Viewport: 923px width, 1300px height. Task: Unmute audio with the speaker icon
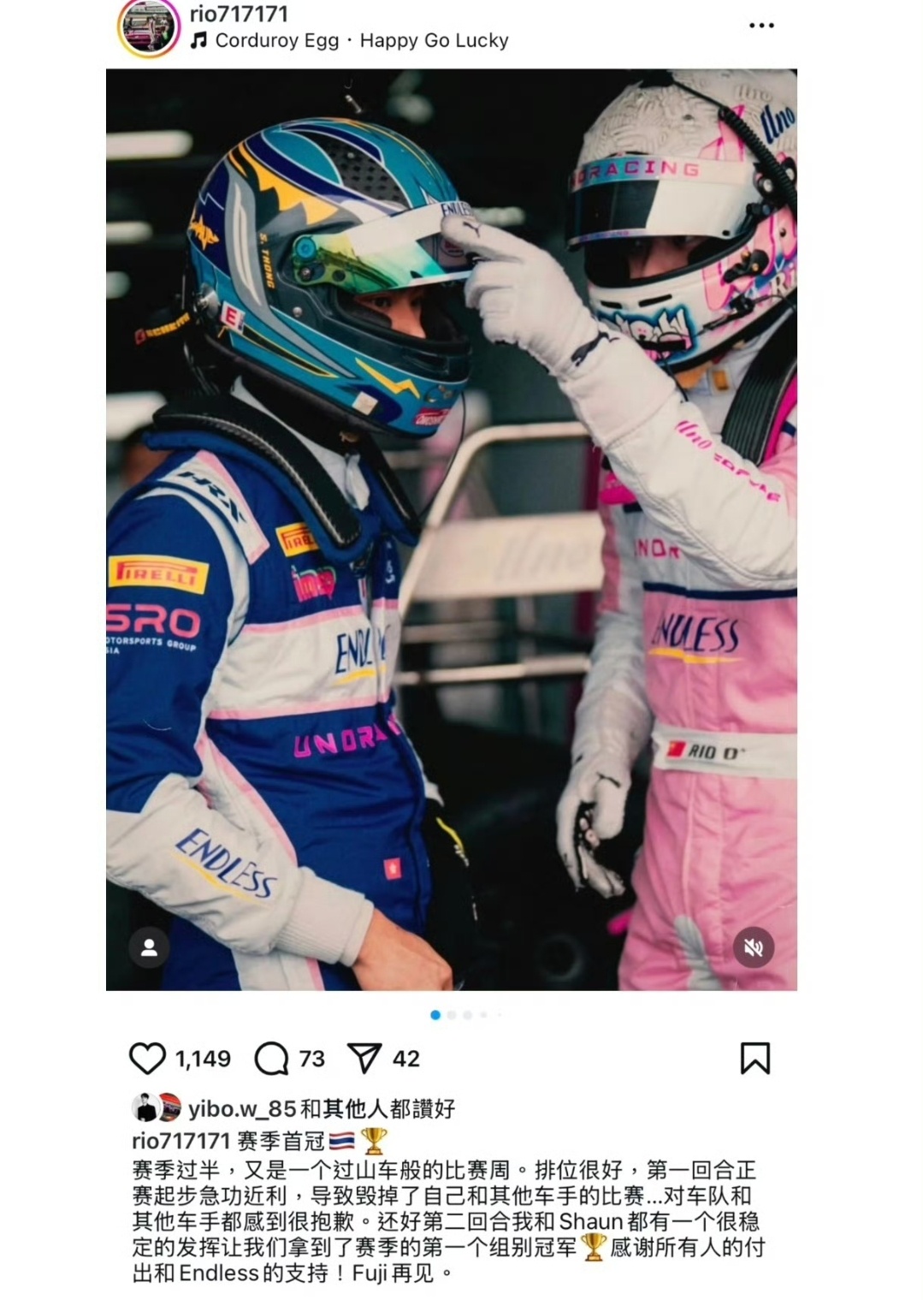point(754,947)
